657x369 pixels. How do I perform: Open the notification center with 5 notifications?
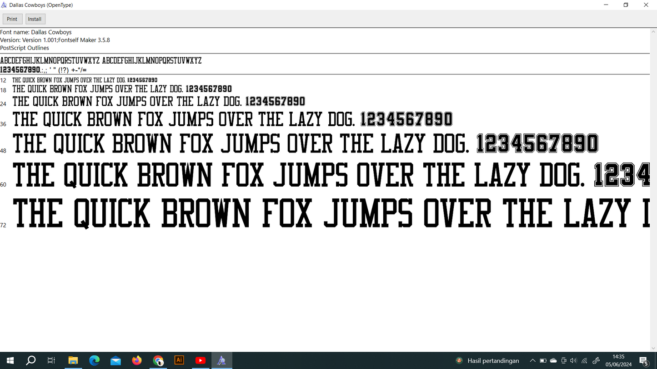[644, 361]
